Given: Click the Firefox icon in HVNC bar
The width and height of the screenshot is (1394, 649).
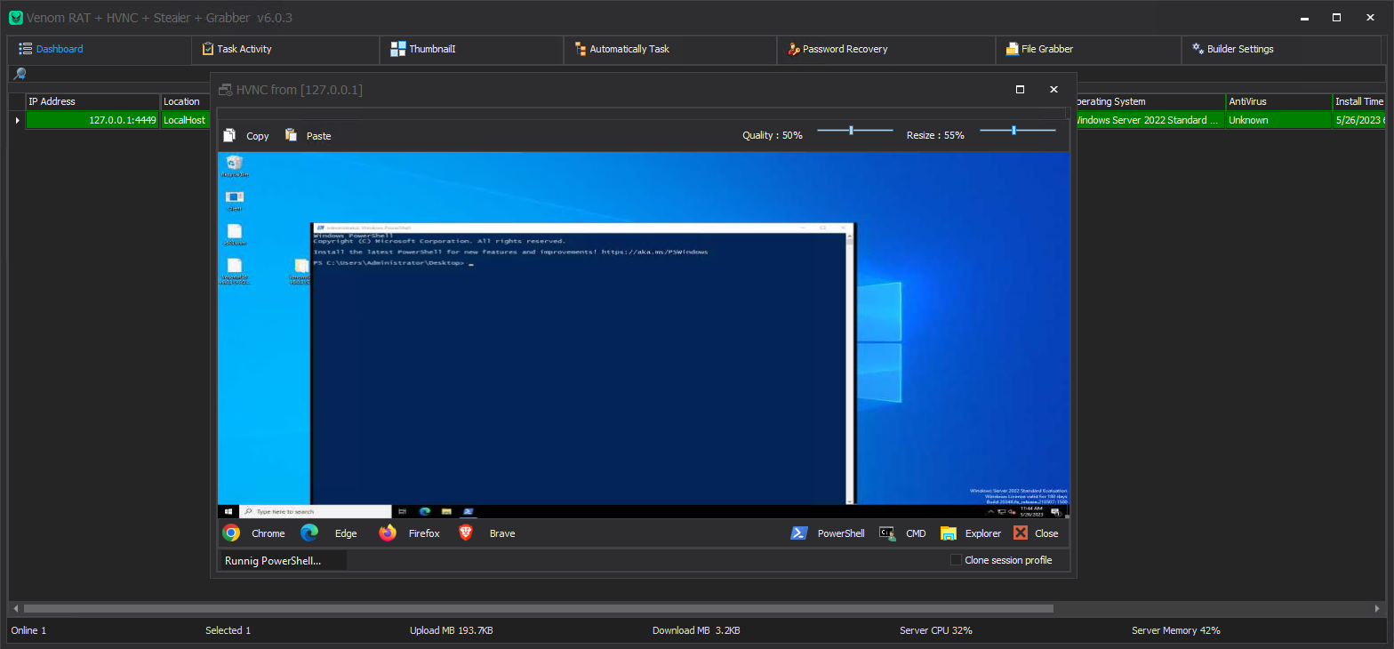Looking at the screenshot, I should [x=388, y=533].
